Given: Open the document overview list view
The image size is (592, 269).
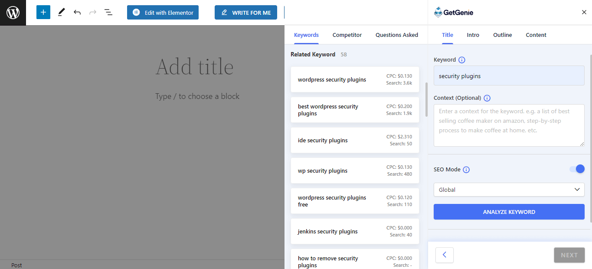Looking at the screenshot, I should click(x=108, y=12).
